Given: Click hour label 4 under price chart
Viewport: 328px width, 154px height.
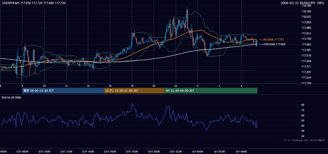Looking at the screenshot, I should pos(242,86).
